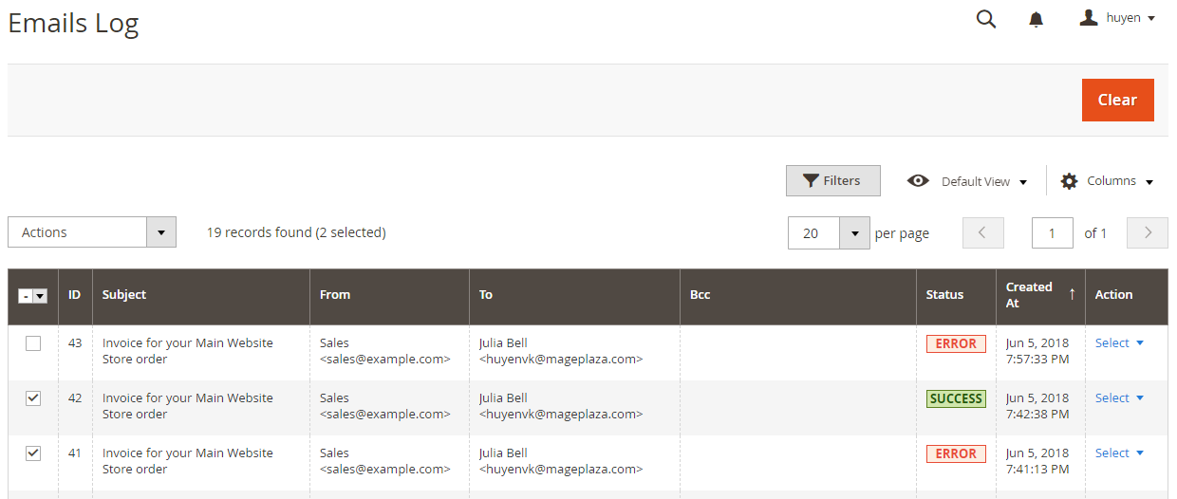Sort by the Subject column header

[x=124, y=295]
